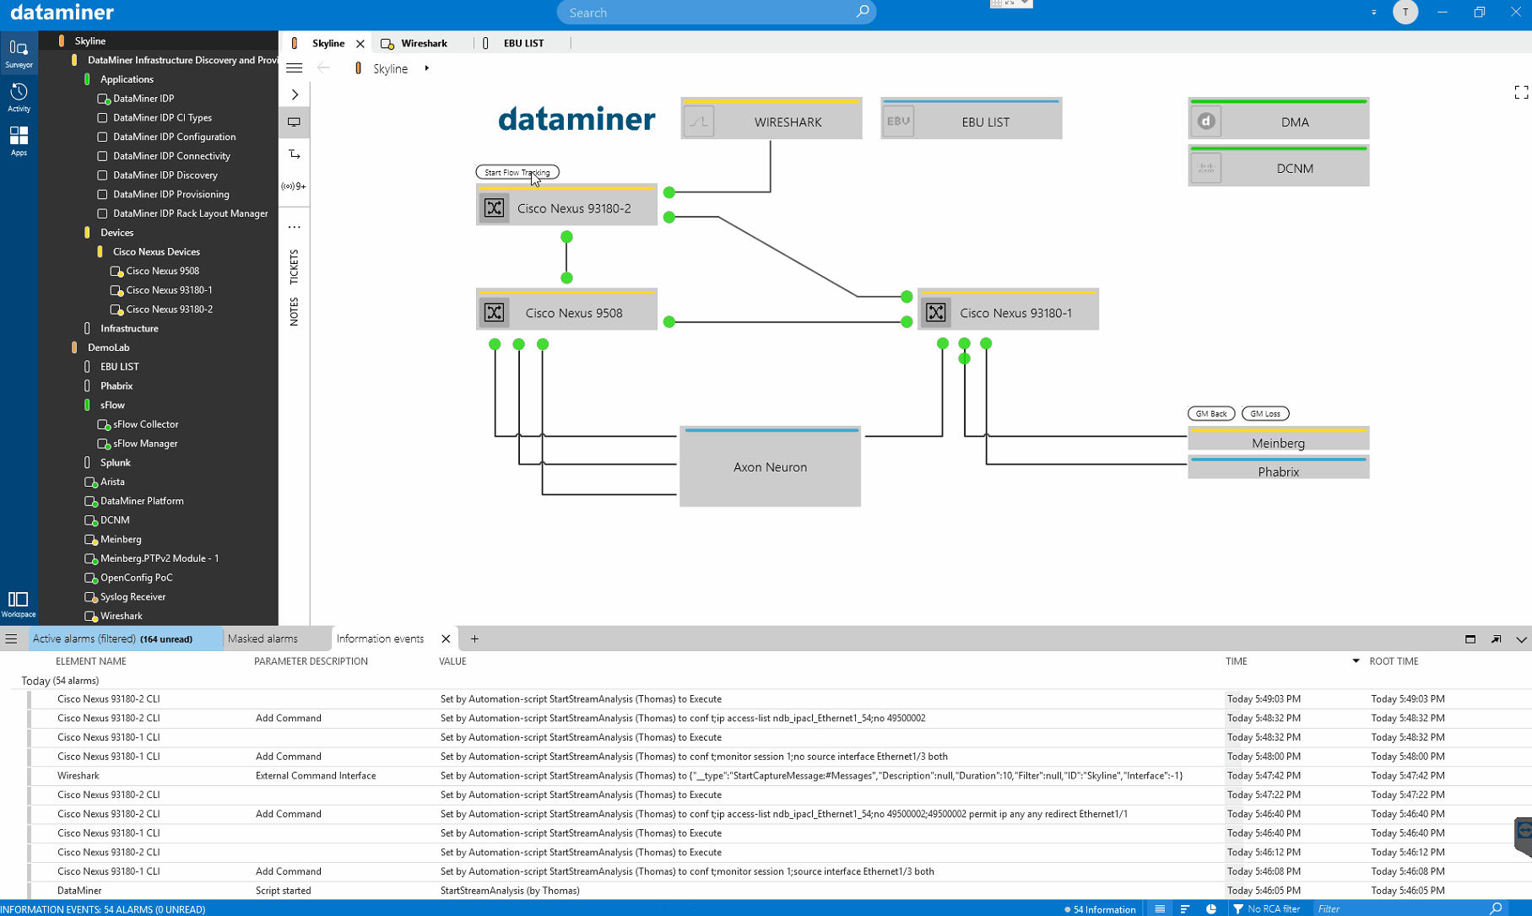This screenshot has width=1532, height=916.
Task: Close the Information events tab
Action: [x=446, y=639]
